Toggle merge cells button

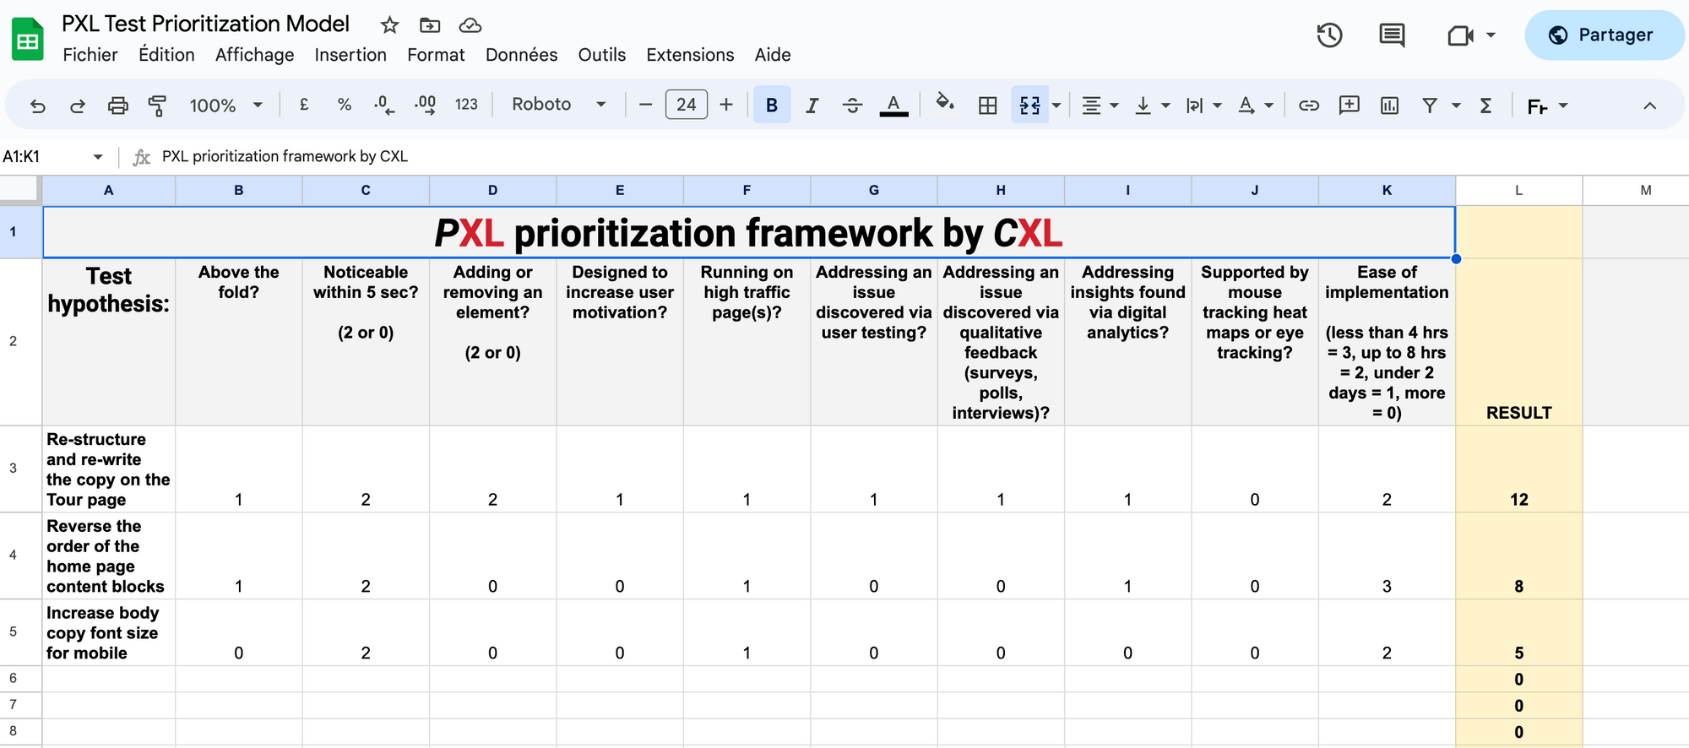[x=1030, y=105]
